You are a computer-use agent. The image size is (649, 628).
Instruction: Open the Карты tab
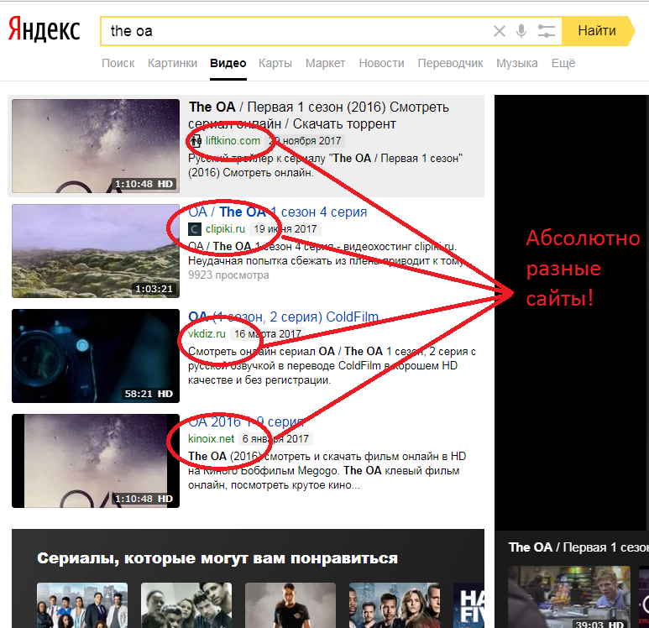pyautogui.click(x=275, y=63)
